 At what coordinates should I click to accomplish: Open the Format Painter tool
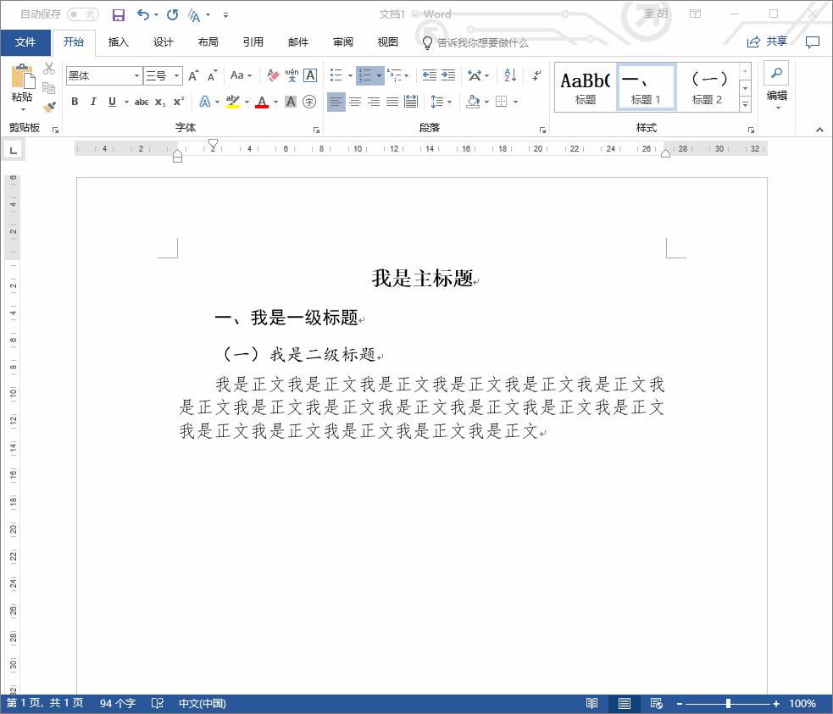pos(48,108)
